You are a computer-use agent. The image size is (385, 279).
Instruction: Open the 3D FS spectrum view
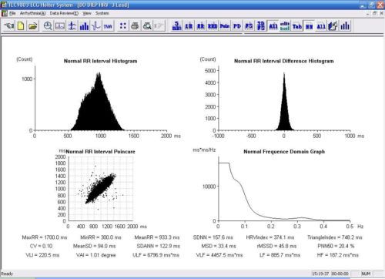click(261, 26)
